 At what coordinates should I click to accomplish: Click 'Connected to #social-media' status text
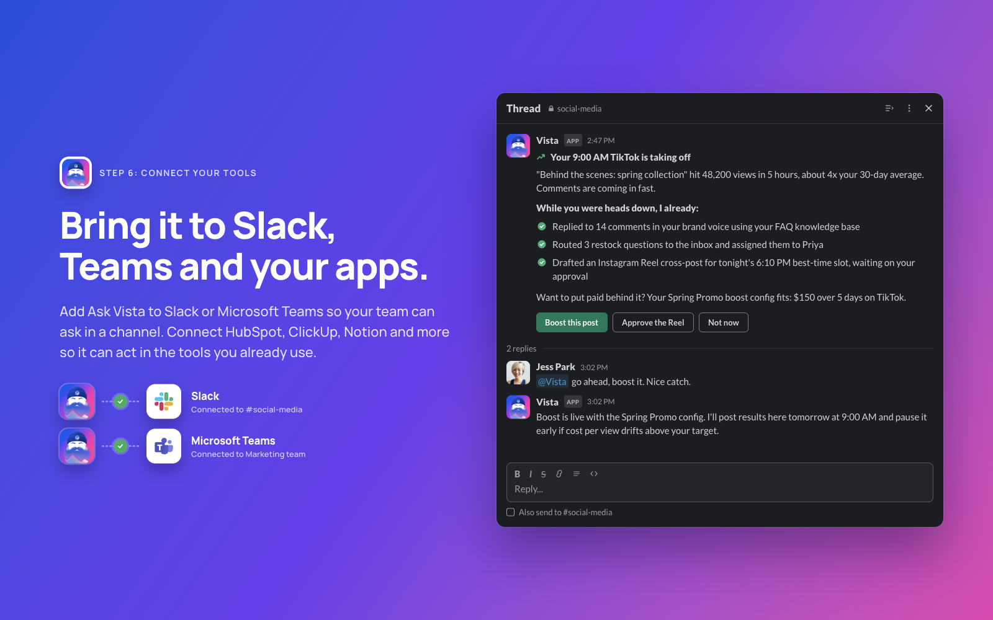(247, 410)
